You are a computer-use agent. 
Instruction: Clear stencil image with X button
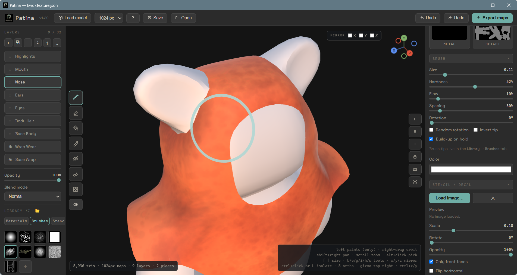click(x=493, y=198)
